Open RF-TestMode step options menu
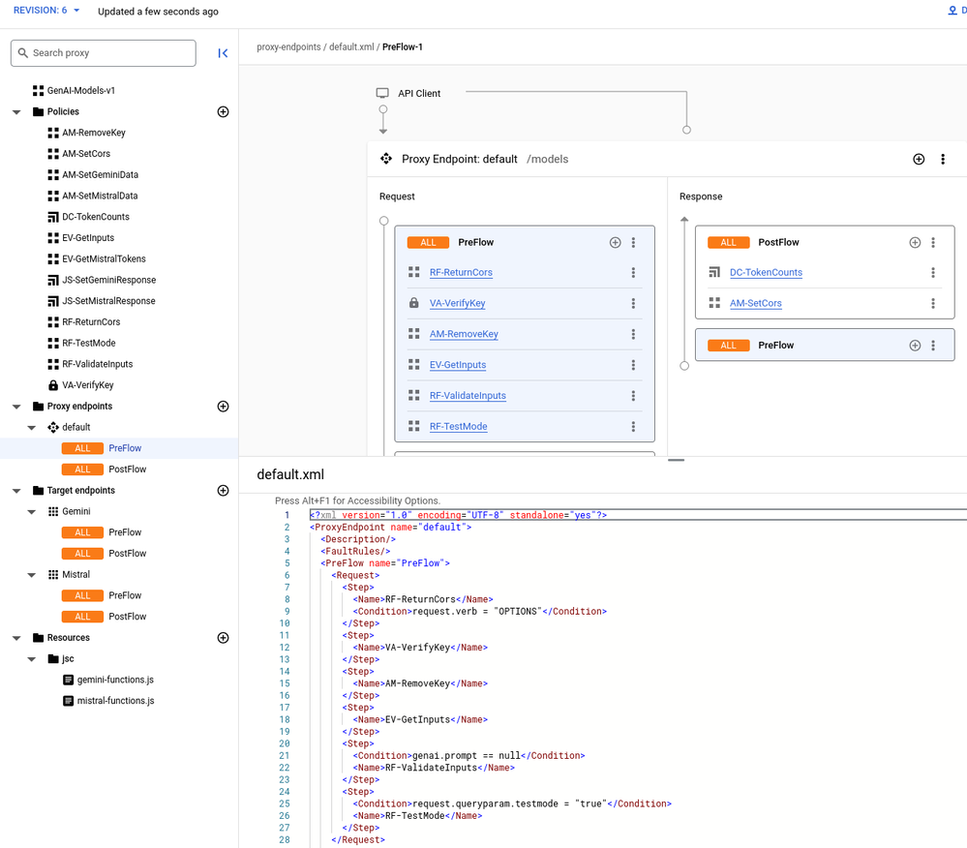This screenshot has width=967, height=848. tap(633, 427)
